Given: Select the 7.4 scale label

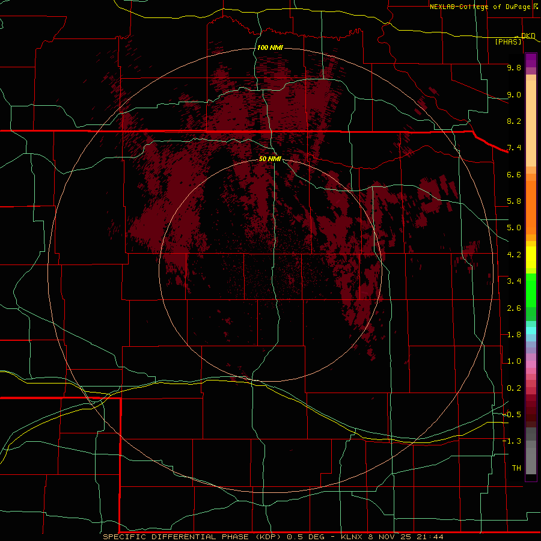Looking at the screenshot, I should tap(514, 148).
